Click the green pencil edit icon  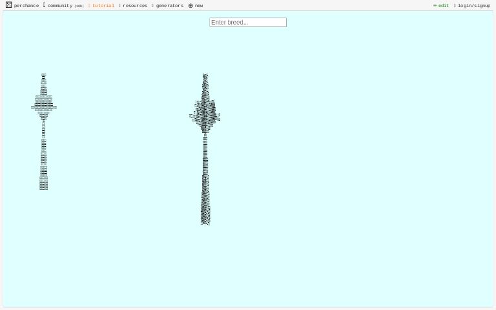click(x=435, y=6)
